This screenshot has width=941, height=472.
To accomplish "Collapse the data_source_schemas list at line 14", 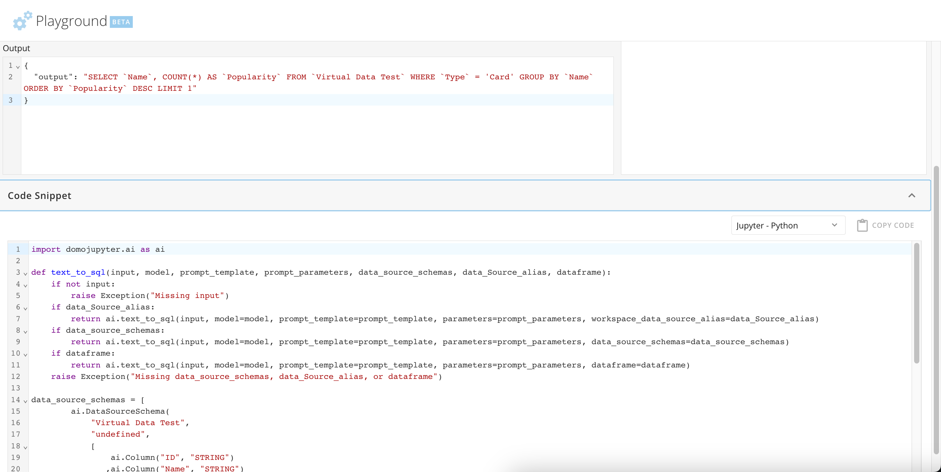I will tap(25, 401).
